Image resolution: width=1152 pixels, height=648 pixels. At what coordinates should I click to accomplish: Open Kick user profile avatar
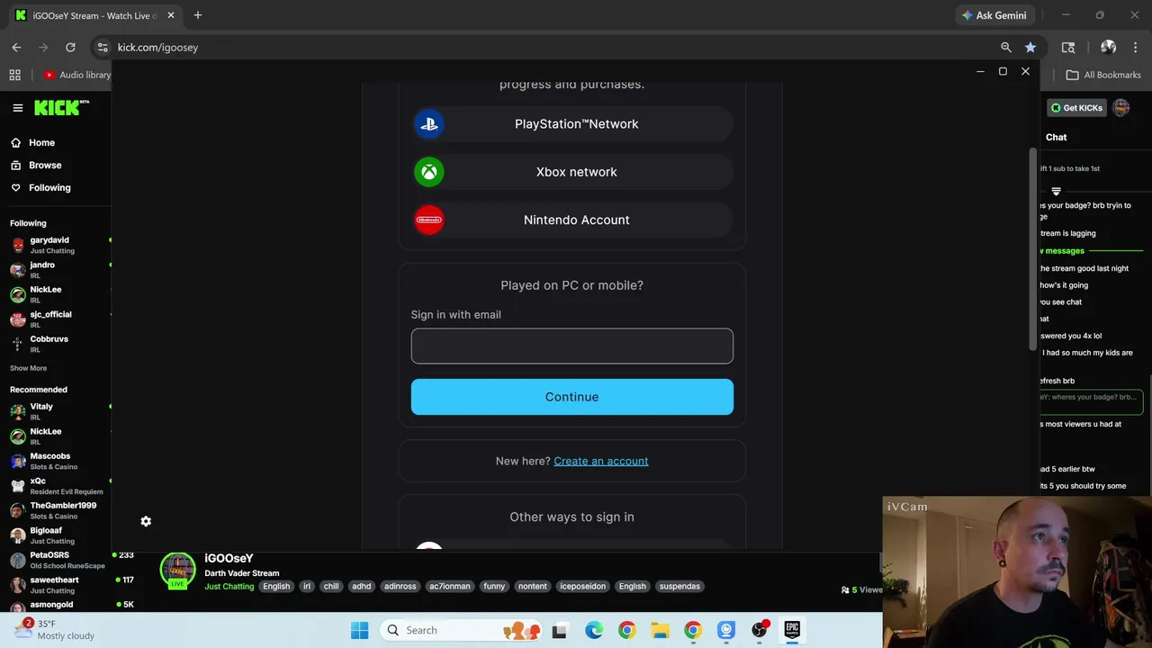pyautogui.click(x=1120, y=108)
